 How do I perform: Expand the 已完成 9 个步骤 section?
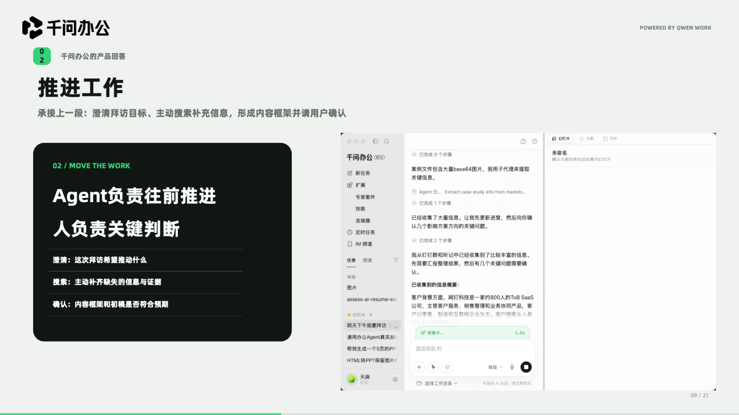[431, 154]
